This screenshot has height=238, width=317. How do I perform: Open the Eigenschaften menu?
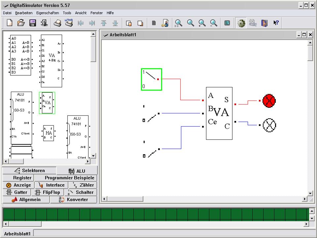(48, 13)
